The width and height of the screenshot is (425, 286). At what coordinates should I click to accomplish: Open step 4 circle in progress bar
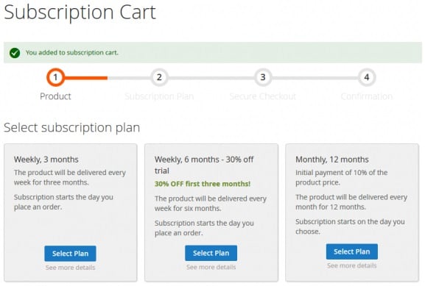pos(367,77)
